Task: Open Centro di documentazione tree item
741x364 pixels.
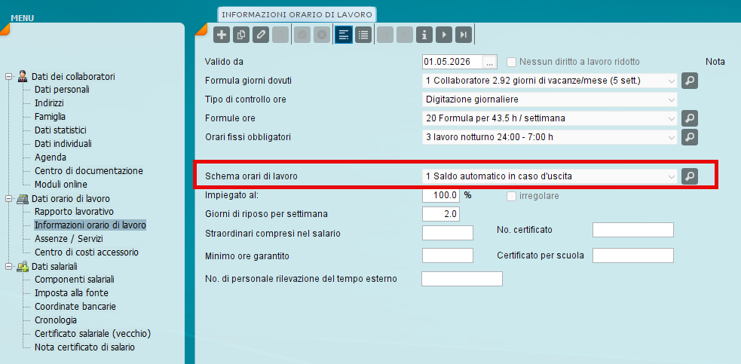Action: tap(89, 170)
